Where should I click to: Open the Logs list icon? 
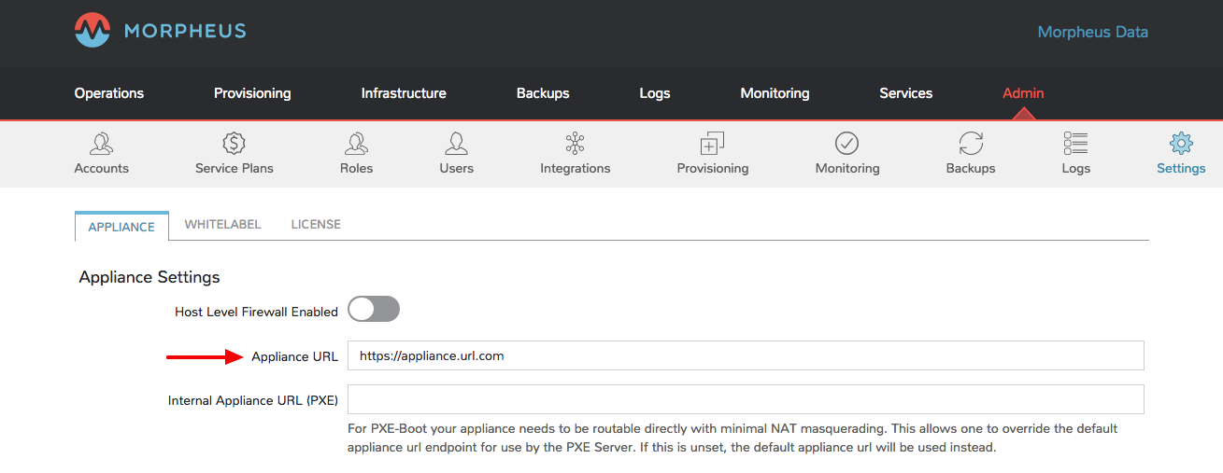[1075, 144]
